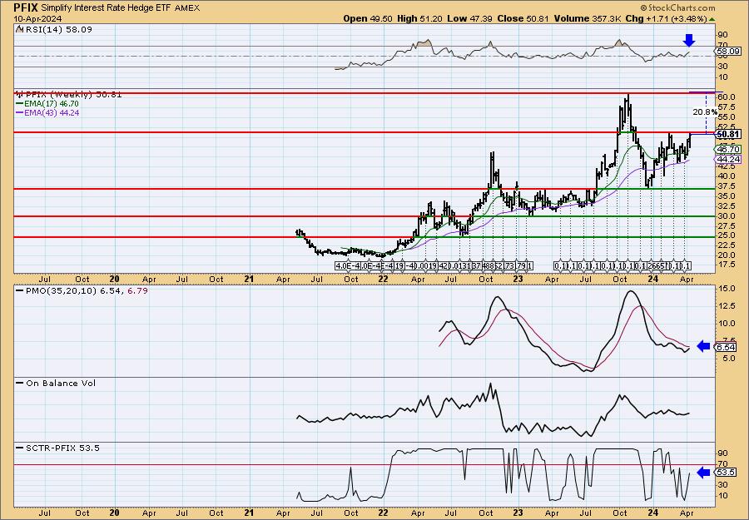
Task: Click the EMA(43) 44.24 legend entry
Action: click(52, 112)
